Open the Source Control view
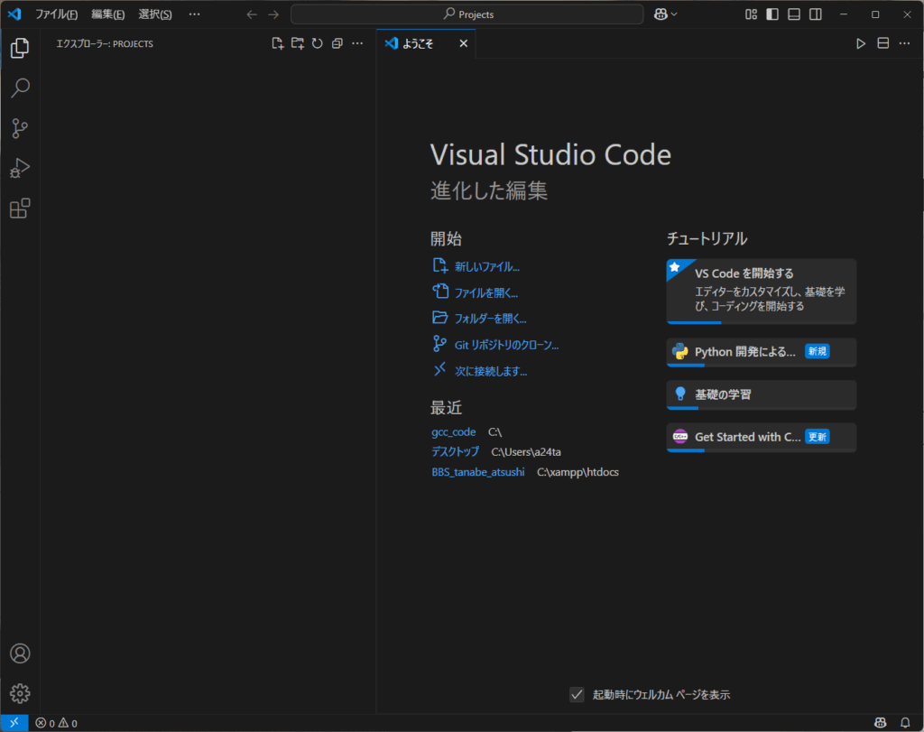Screen dimensions: 924x732 [x=20, y=128]
